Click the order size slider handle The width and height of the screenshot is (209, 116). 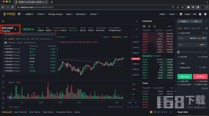pos(178,52)
